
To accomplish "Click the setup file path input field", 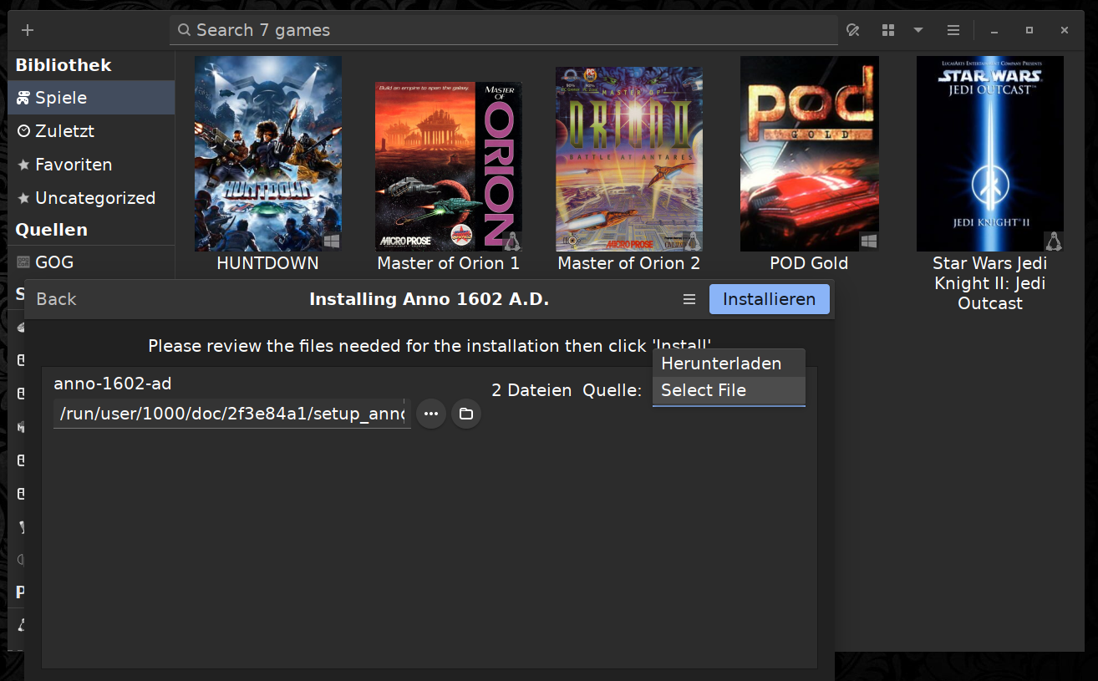I will click(232, 414).
